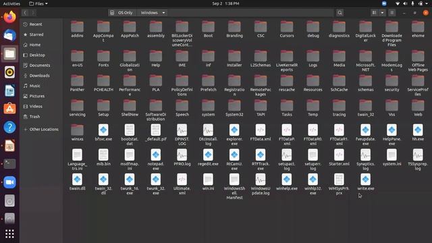Select the Panther folder
This screenshot has height=243, width=432.
[x=77, y=83]
